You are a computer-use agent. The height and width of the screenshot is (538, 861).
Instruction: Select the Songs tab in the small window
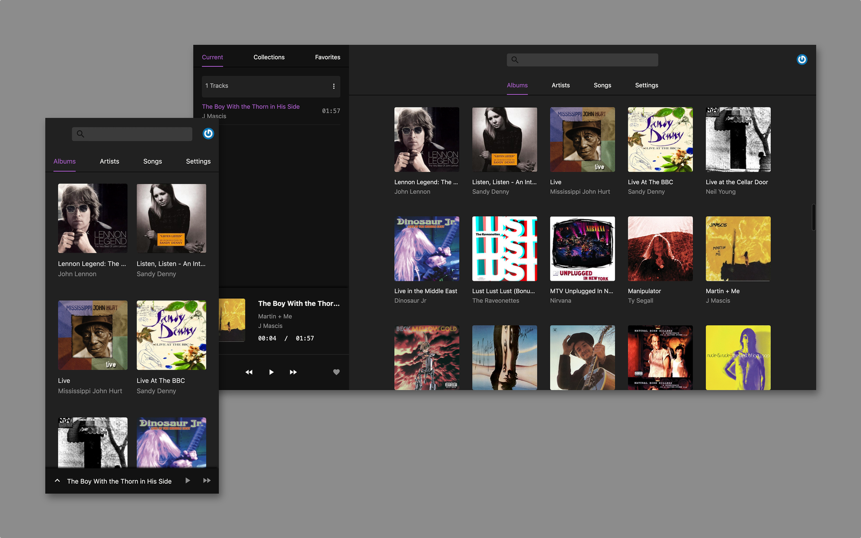tap(152, 161)
